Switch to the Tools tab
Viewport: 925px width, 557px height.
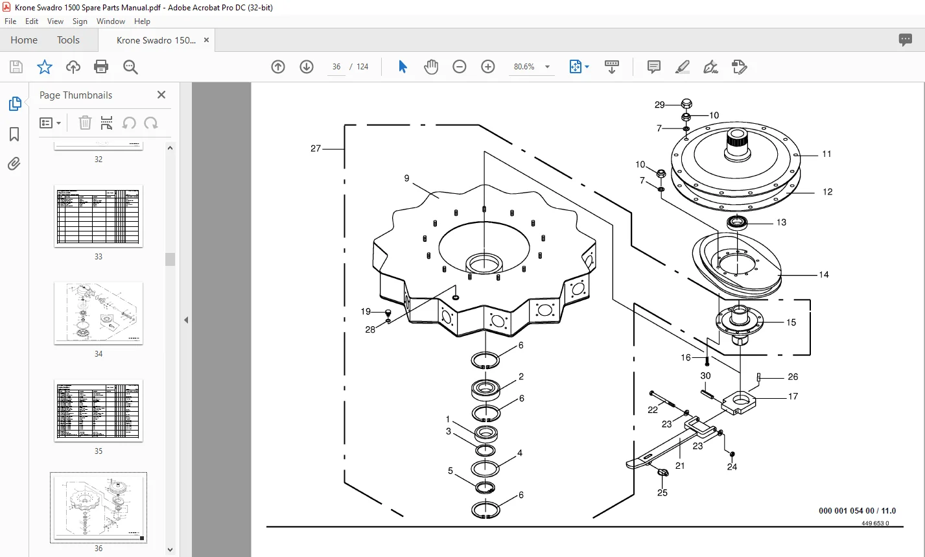[x=68, y=40]
